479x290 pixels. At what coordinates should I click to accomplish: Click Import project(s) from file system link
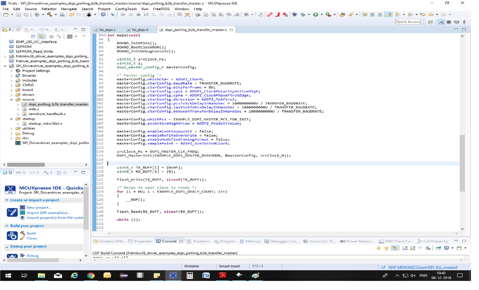coord(55,218)
